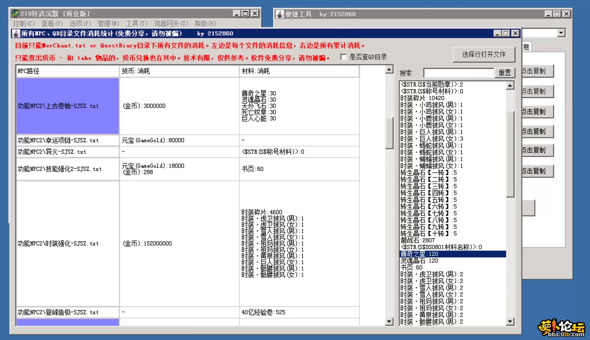Click the item list's scroll-up arrow

[510, 85]
